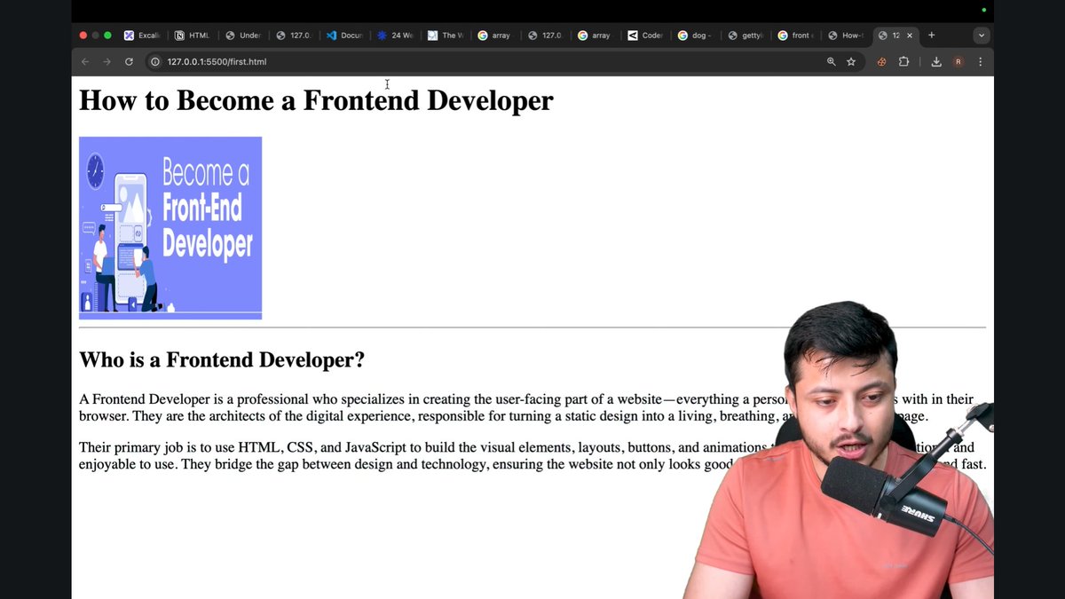This screenshot has width=1065, height=599.
Task: Open the downloads icon in the toolbar
Action: tap(936, 61)
